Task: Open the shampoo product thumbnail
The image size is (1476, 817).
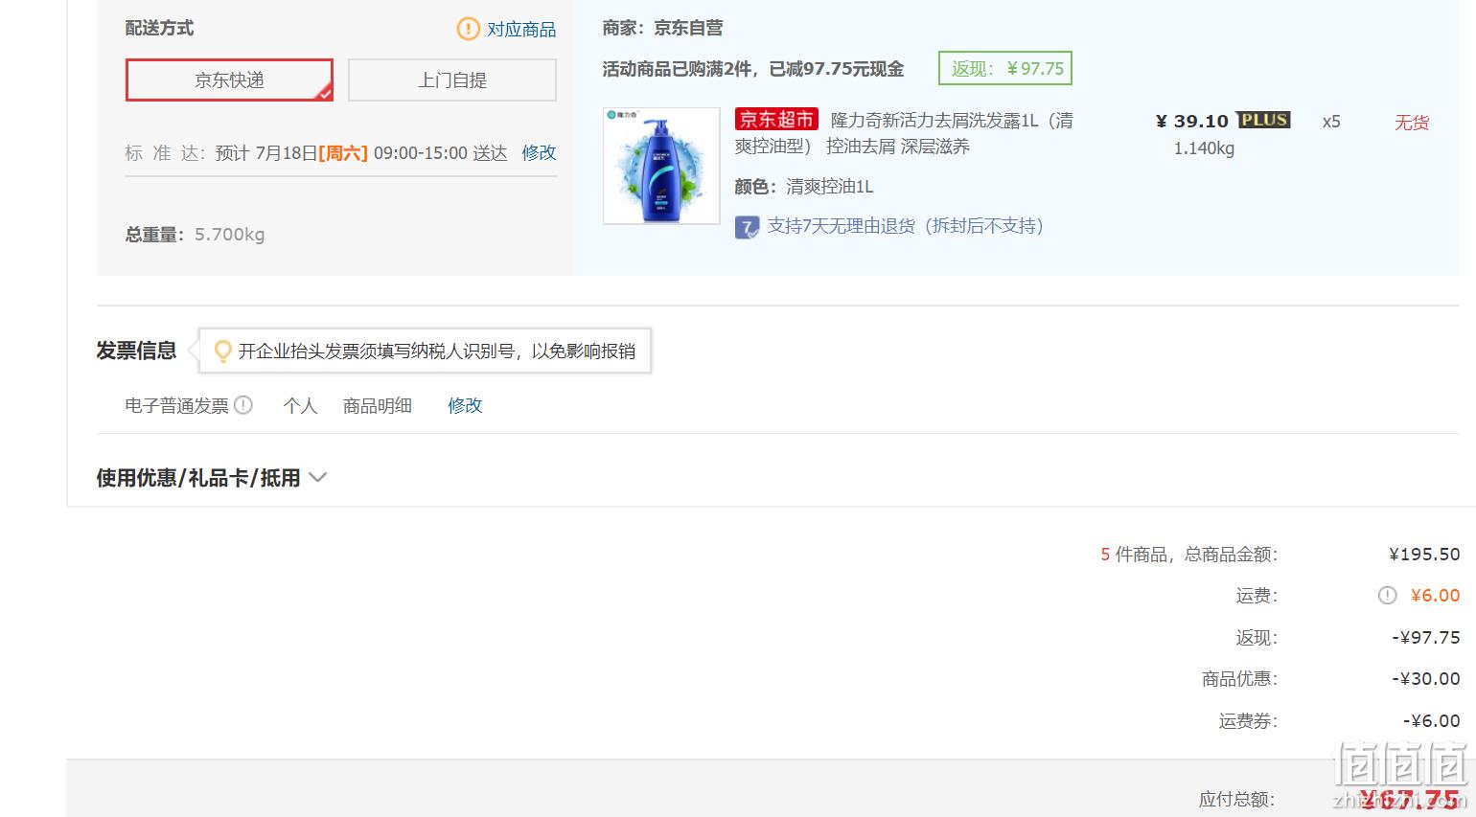Action: 661,166
